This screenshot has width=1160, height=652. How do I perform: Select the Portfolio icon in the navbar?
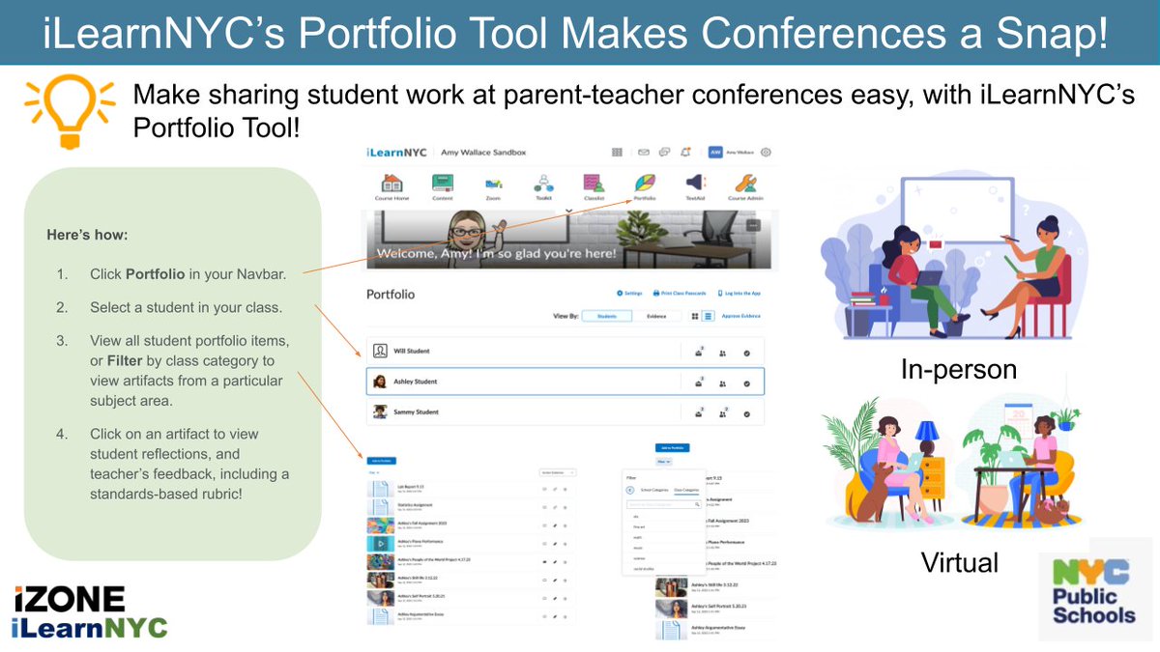[x=645, y=185]
